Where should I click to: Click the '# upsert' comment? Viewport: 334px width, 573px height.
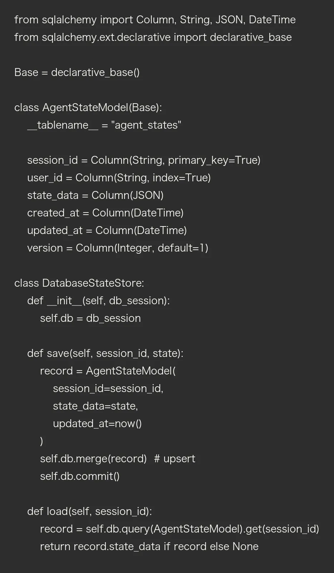175,459
